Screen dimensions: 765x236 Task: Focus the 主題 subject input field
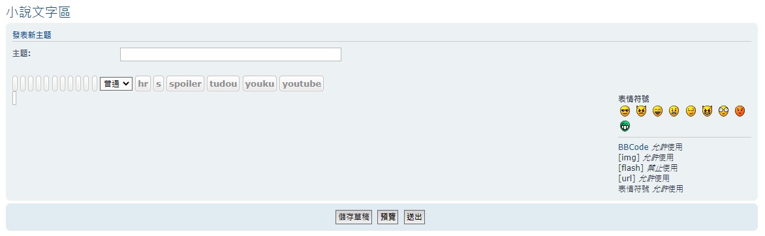tap(231, 55)
